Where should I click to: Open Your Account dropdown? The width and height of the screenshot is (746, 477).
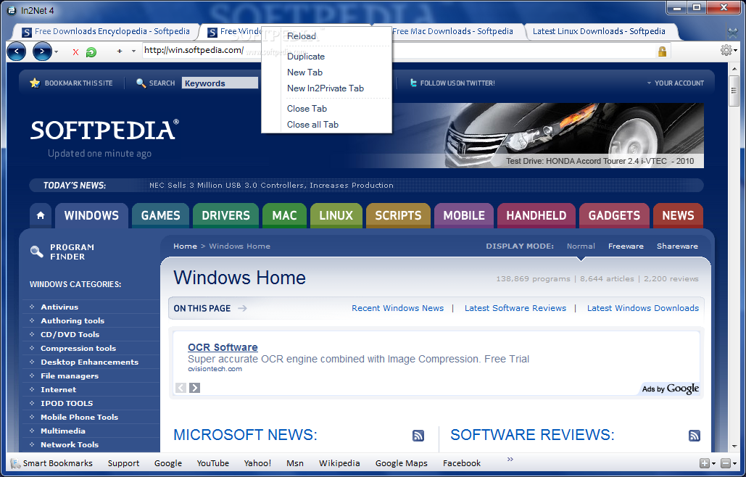tap(676, 83)
